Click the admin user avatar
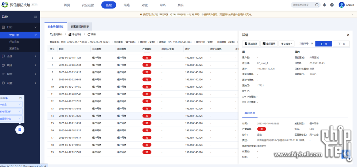This screenshot has width=357, height=167. [x=342, y=5]
